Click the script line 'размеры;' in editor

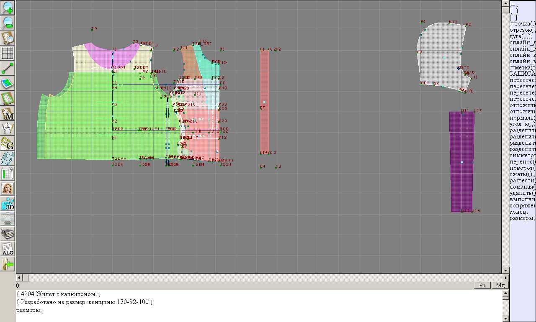click(29, 310)
